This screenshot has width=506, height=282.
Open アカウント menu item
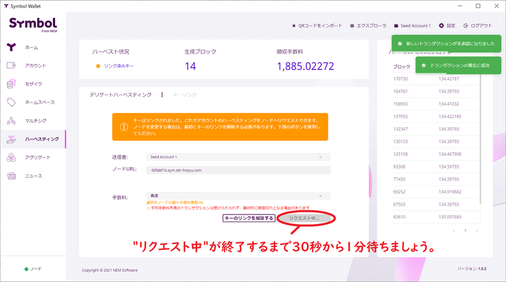(x=35, y=66)
